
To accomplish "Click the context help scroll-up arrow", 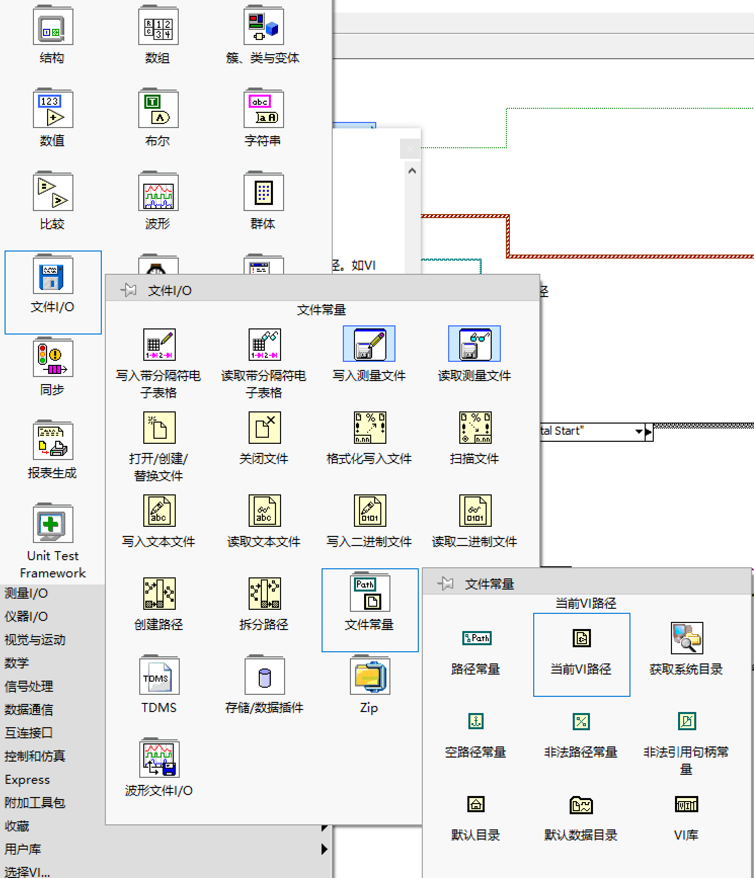I will (x=412, y=171).
